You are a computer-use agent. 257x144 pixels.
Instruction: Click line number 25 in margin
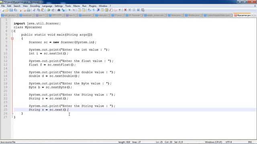[5, 110]
